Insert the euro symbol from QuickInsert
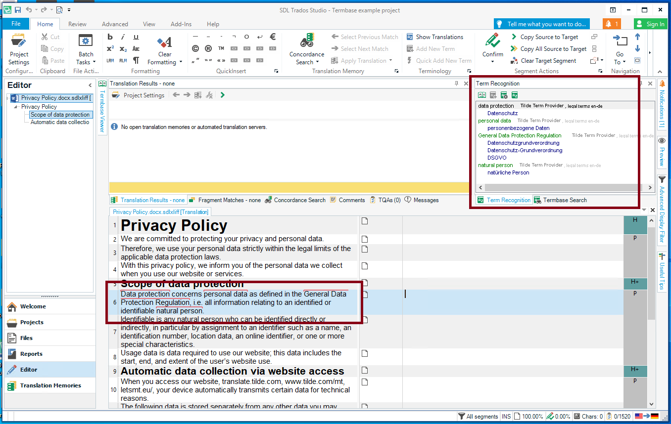Viewport: 671px width, 424px height. click(x=273, y=37)
